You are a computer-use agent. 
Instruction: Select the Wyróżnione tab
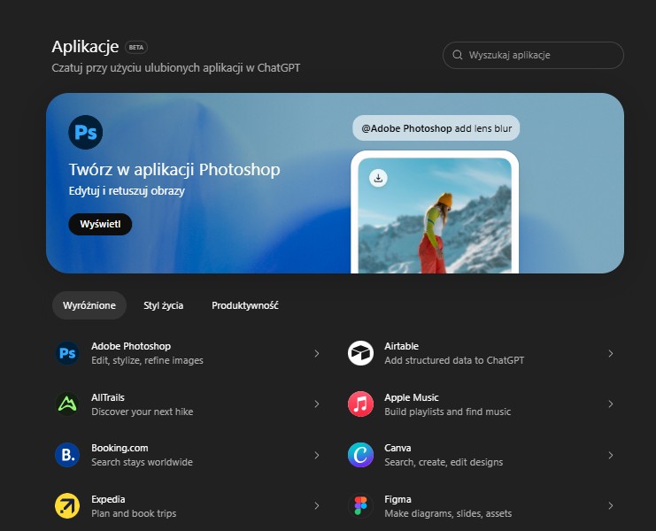(89, 305)
